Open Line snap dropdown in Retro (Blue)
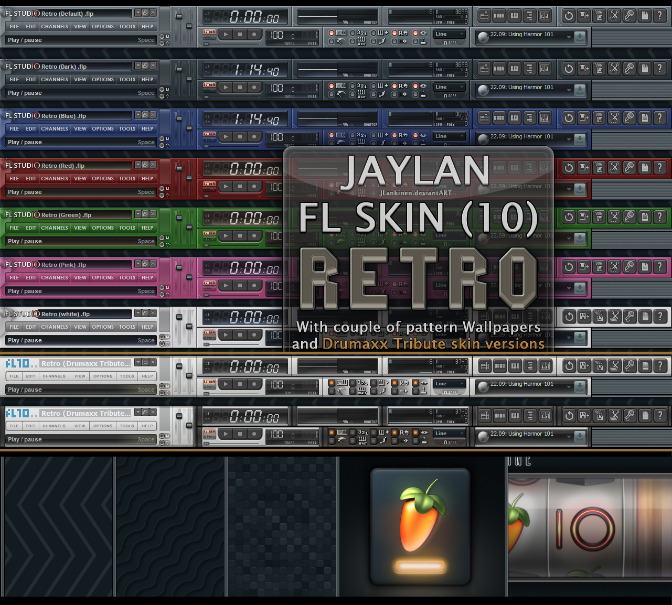Screen dimensions: 672x605 coord(450,136)
